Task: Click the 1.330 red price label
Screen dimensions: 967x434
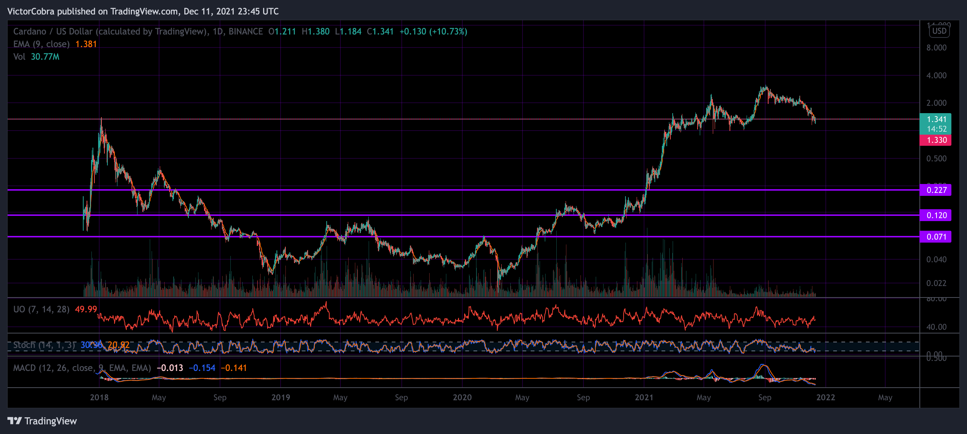Action: coord(935,140)
